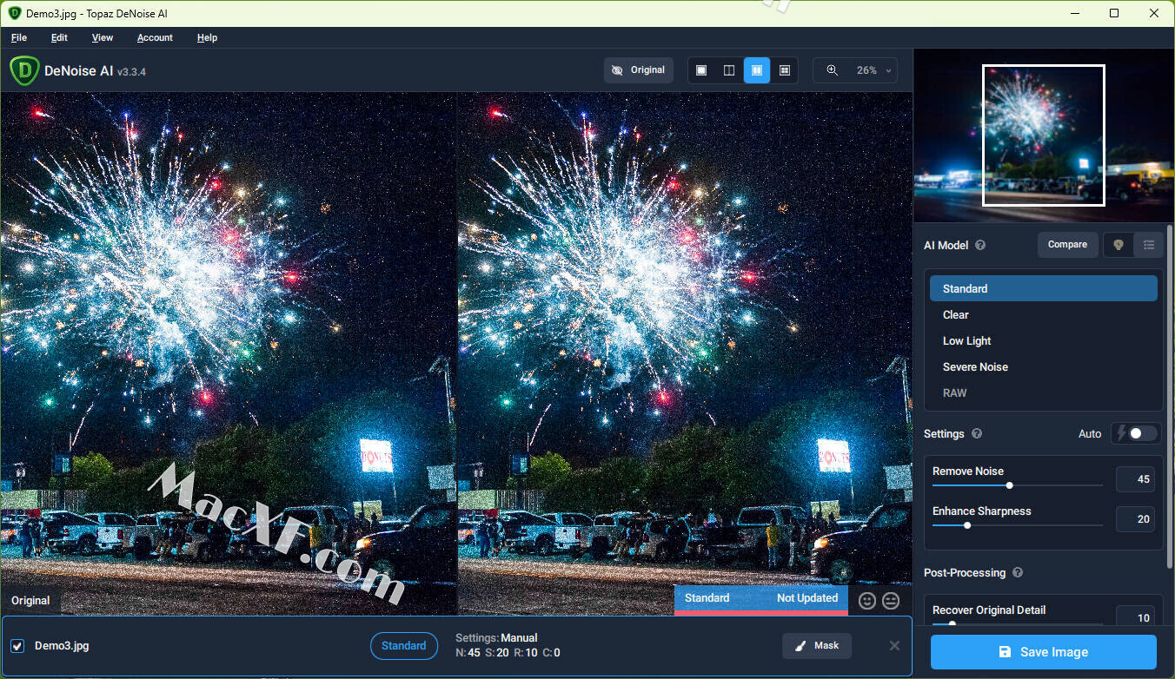The width and height of the screenshot is (1175, 679).
Task: Click the navigator thumbnail preview
Action: coord(1043,135)
